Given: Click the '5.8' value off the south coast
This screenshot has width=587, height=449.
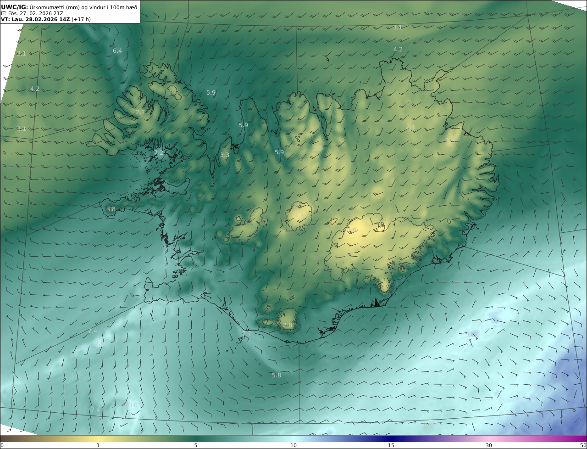Looking at the screenshot, I should click(x=277, y=375).
